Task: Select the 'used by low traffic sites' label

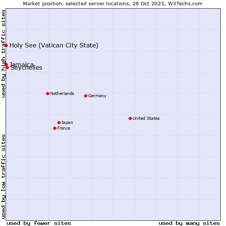Action: click(x=3, y=176)
